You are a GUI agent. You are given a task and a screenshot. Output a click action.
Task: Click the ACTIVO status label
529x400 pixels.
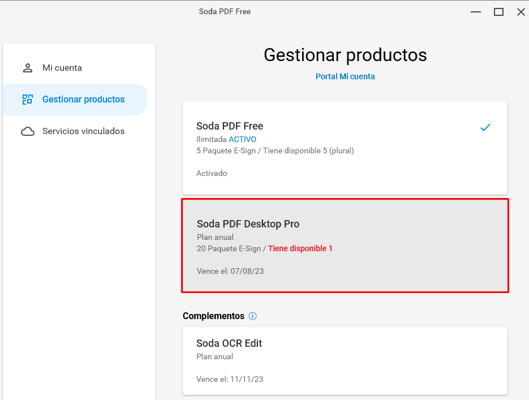point(243,139)
